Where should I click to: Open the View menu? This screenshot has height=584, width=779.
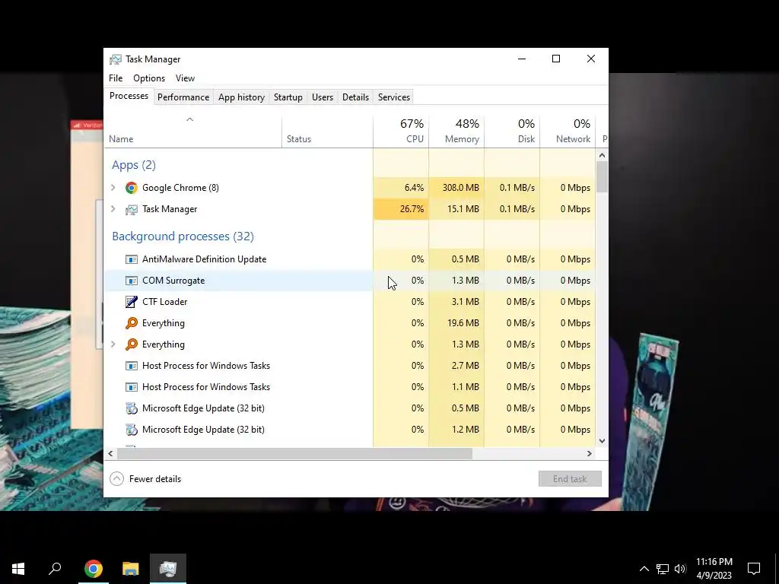point(185,78)
